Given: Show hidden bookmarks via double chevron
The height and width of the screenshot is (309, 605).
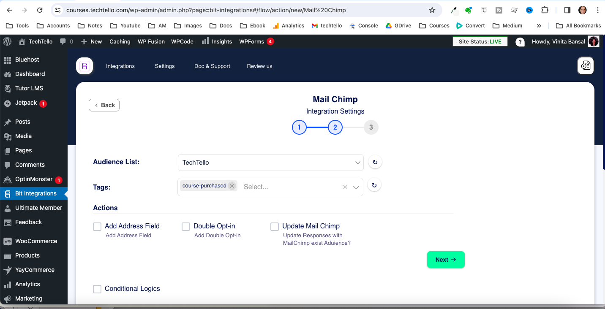Looking at the screenshot, I should 539,26.
